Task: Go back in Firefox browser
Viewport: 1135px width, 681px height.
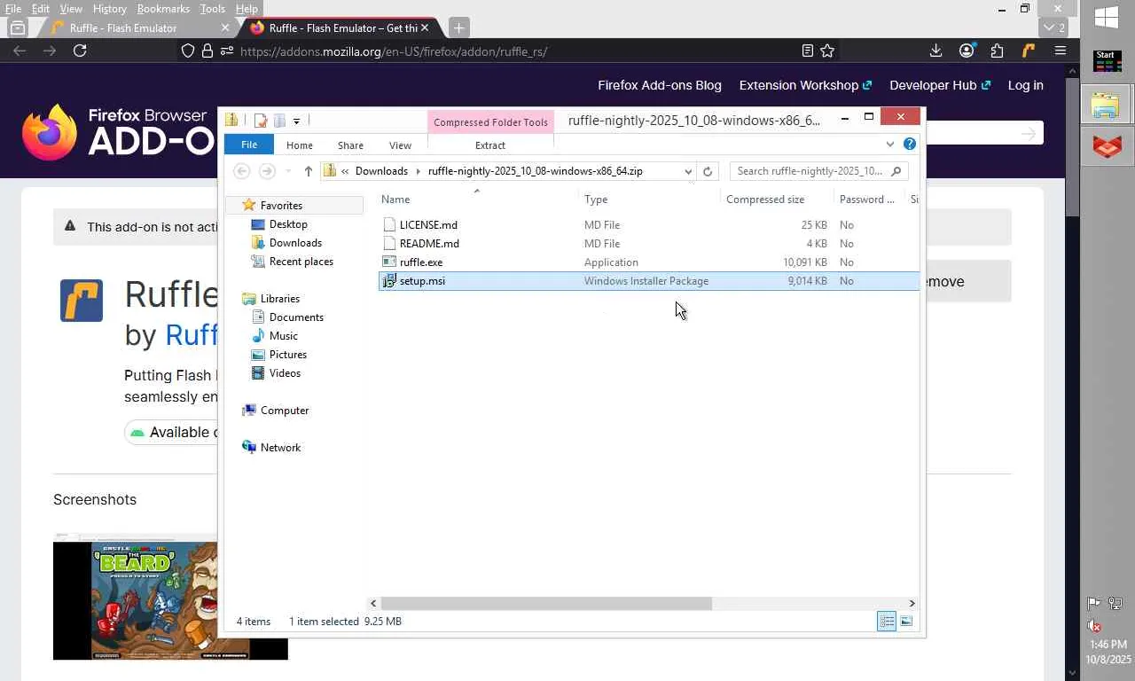Action: (20, 51)
